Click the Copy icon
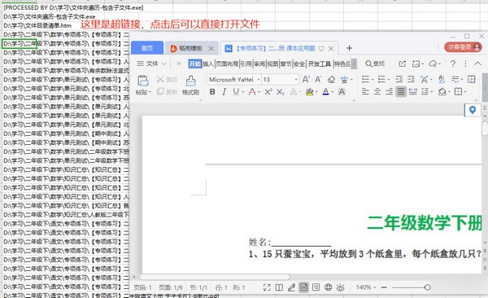488x298 pixels. [160, 92]
